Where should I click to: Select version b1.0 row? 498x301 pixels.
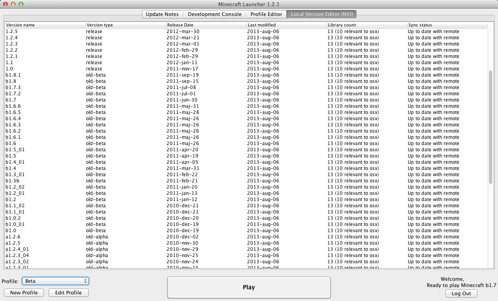pos(246,231)
